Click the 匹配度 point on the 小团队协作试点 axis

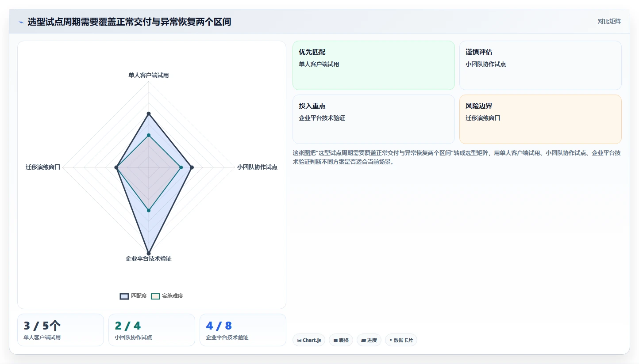pyautogui.click(x=192, y=167)
